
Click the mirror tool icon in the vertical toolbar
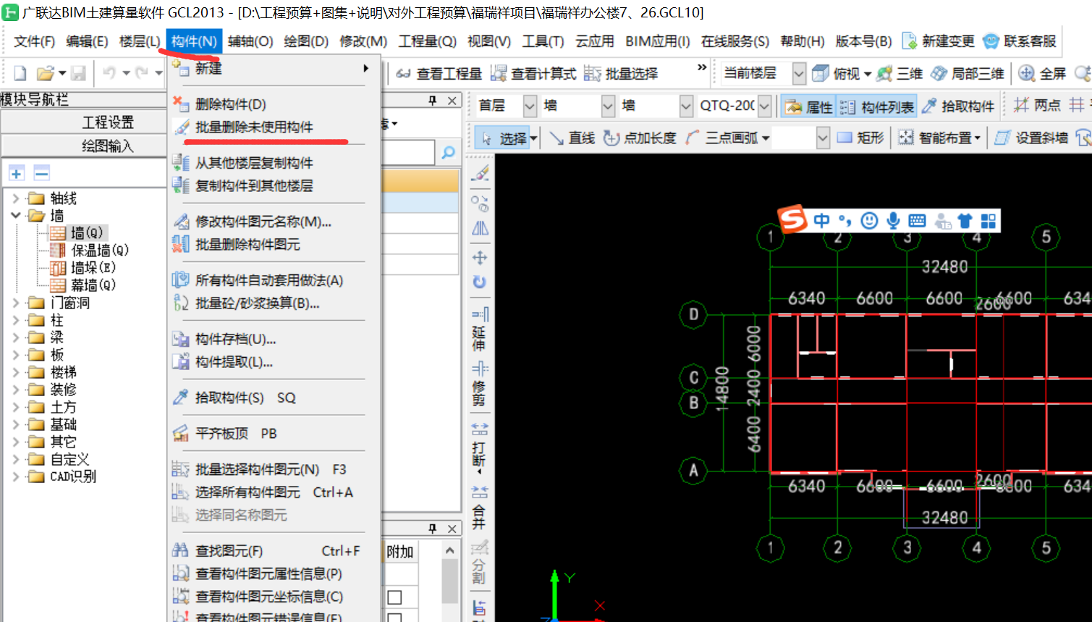point(480,229)
